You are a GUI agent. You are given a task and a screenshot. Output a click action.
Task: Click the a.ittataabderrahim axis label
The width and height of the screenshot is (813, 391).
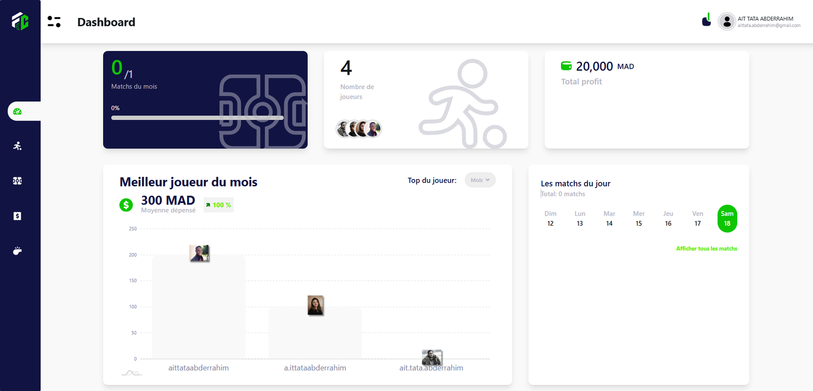(315, 368)
